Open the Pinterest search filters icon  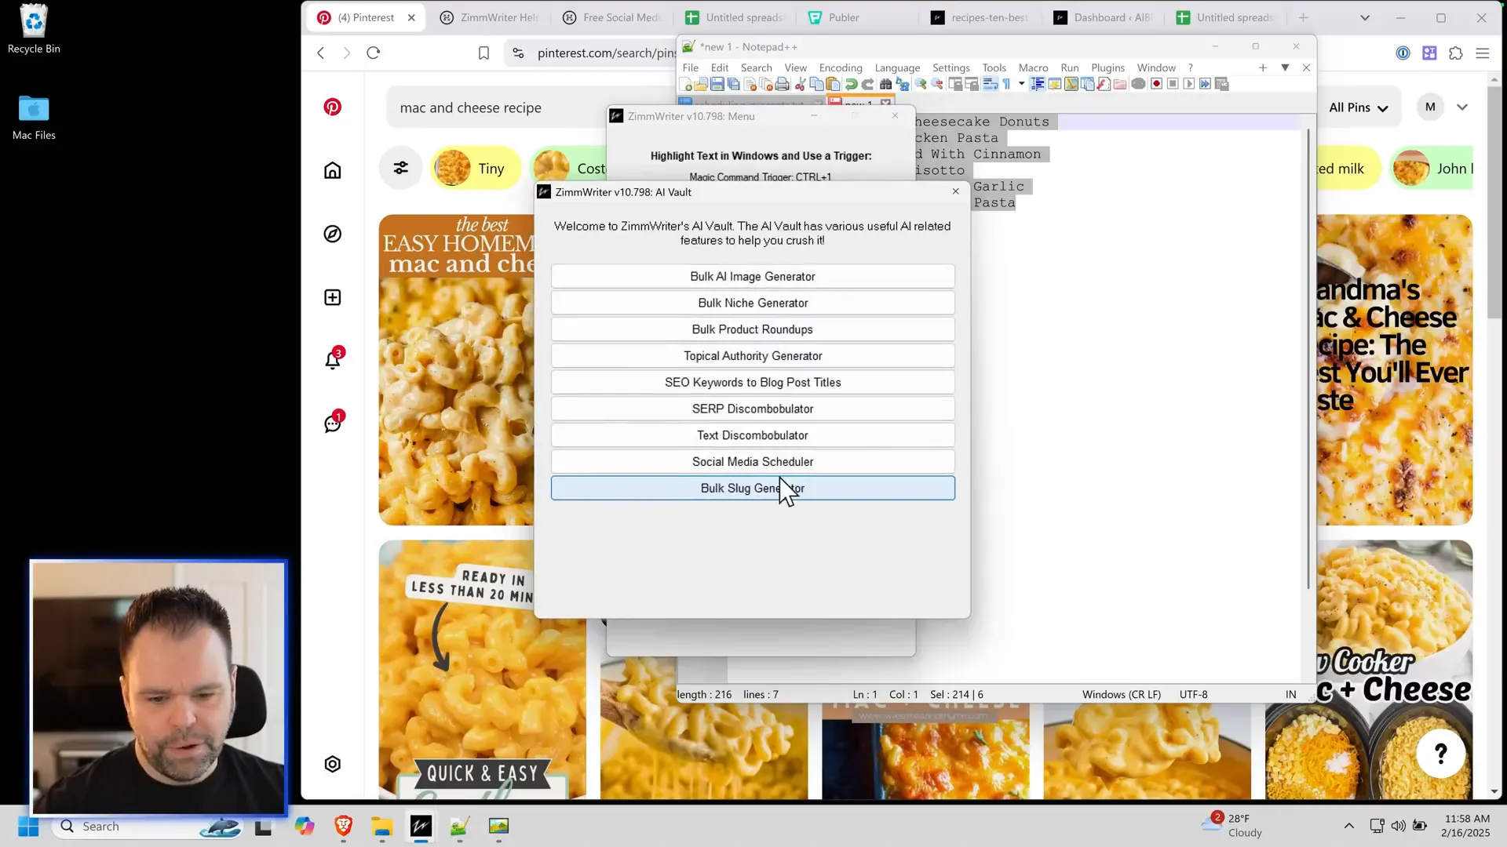point(401,168)
